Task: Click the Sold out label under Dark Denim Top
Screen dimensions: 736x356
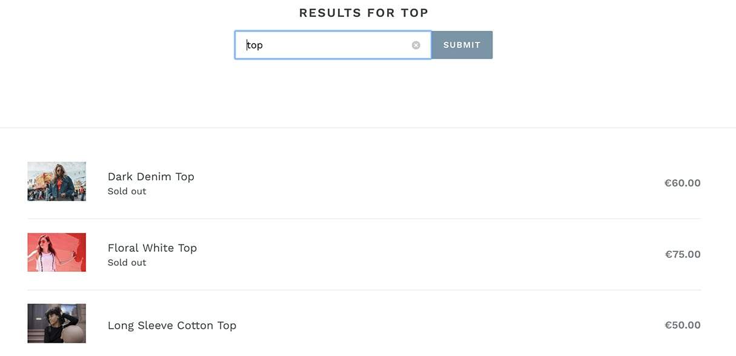Action: click(x=127, y=191)
